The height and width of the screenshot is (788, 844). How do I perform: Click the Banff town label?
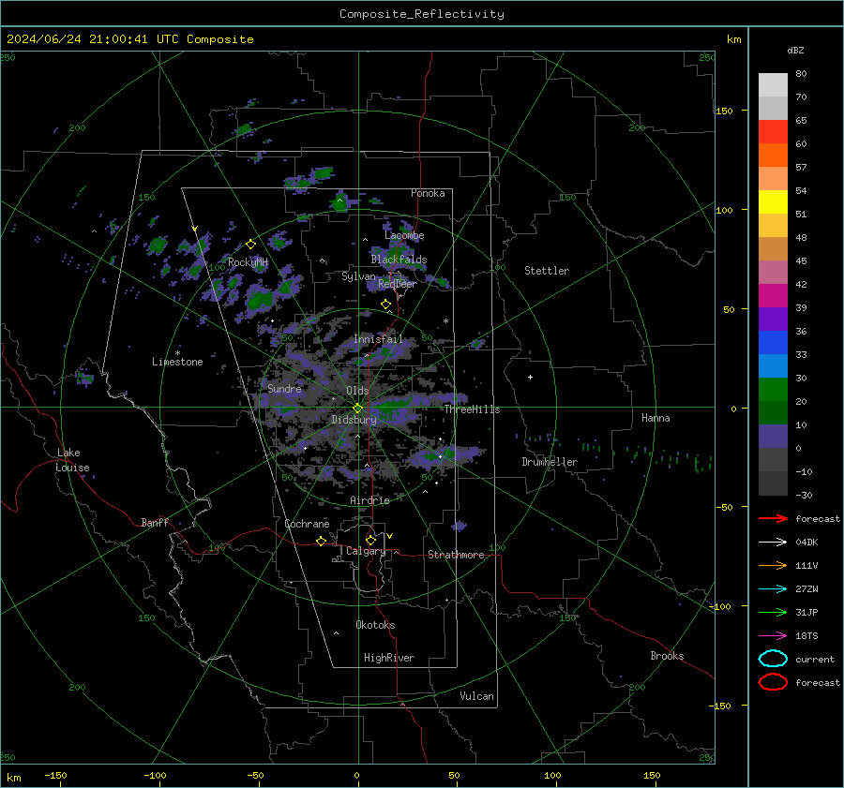(155, 522)
